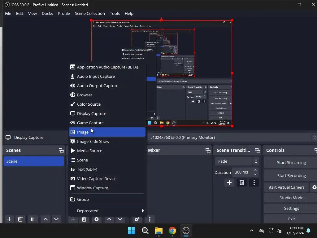This screenshot has width=317, height=238.
Task: Add a Color Source
Action: pos(107,104)
